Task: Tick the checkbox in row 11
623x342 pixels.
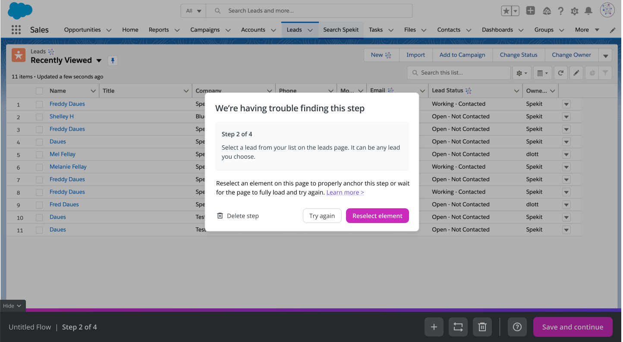Action: [39, 230]
